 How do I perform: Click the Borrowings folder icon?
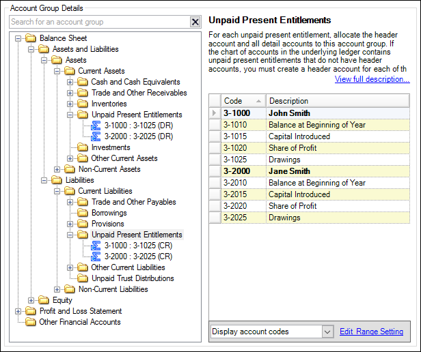tap(83, 213)
